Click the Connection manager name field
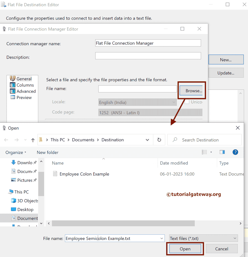This screenshot has height=257, width=248. pos(148,43)
